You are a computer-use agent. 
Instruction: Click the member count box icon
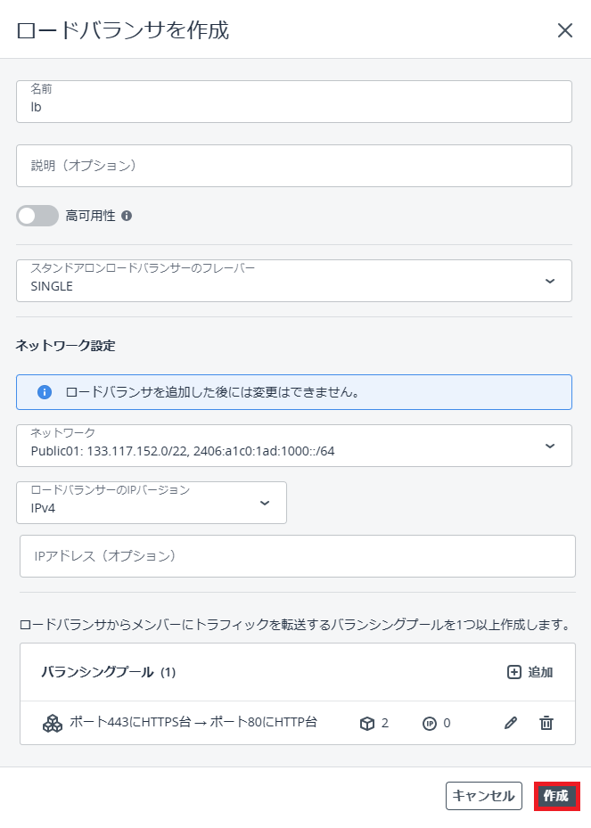(366, 723)
